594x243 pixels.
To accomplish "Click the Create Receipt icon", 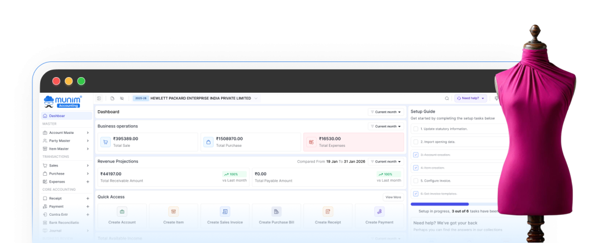I will 328,212.
